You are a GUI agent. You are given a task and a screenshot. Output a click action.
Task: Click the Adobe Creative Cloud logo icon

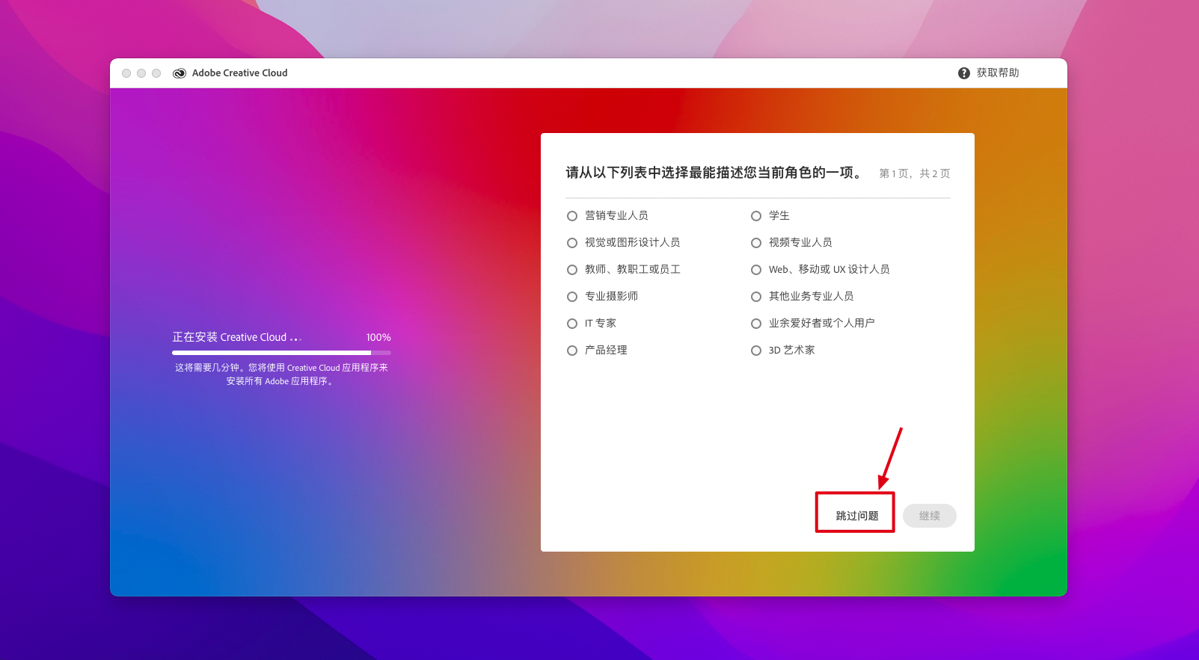(180, 73)
